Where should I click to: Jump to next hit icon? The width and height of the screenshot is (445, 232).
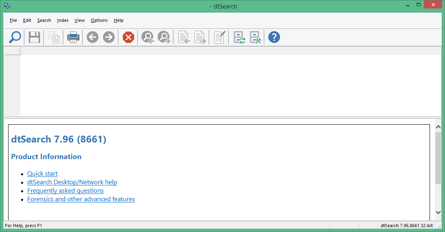[164, 37]
